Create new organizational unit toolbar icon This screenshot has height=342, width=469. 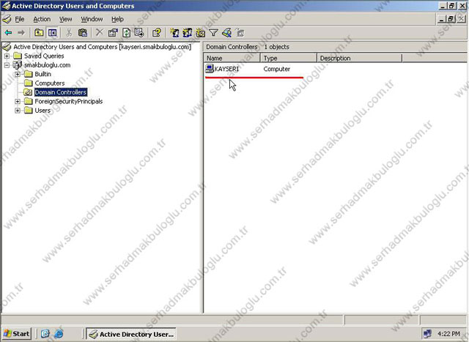pyautogui.click(x=201, y=32)
